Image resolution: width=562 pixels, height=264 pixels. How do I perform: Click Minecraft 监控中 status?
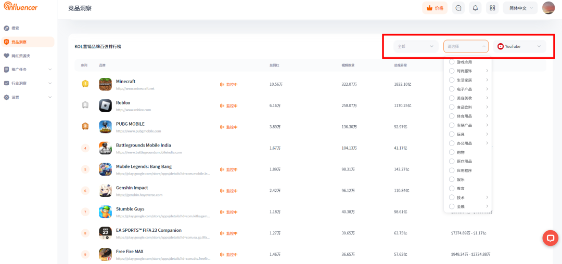coord(228,85)
